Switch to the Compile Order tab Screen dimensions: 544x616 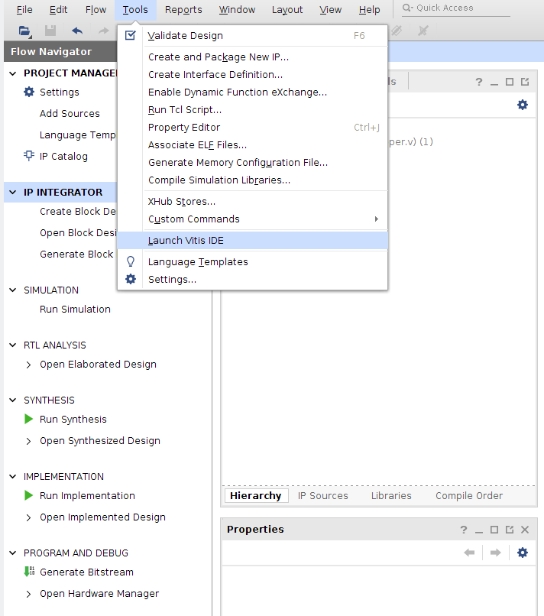point(469,496)
